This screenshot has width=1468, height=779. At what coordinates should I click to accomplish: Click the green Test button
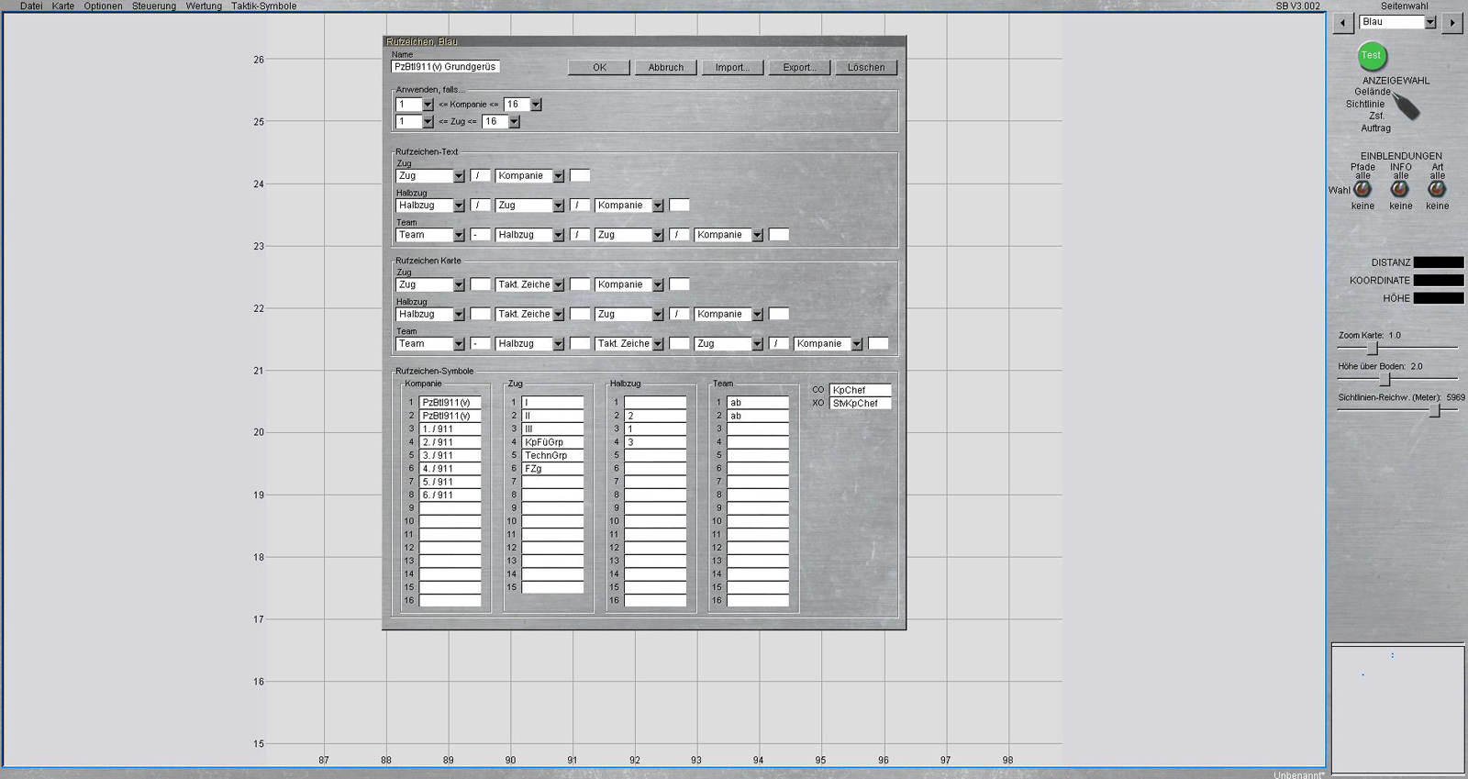pos(1371,56)
